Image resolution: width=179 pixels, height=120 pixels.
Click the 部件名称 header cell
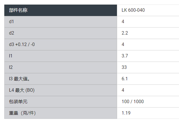click(18, 10)
